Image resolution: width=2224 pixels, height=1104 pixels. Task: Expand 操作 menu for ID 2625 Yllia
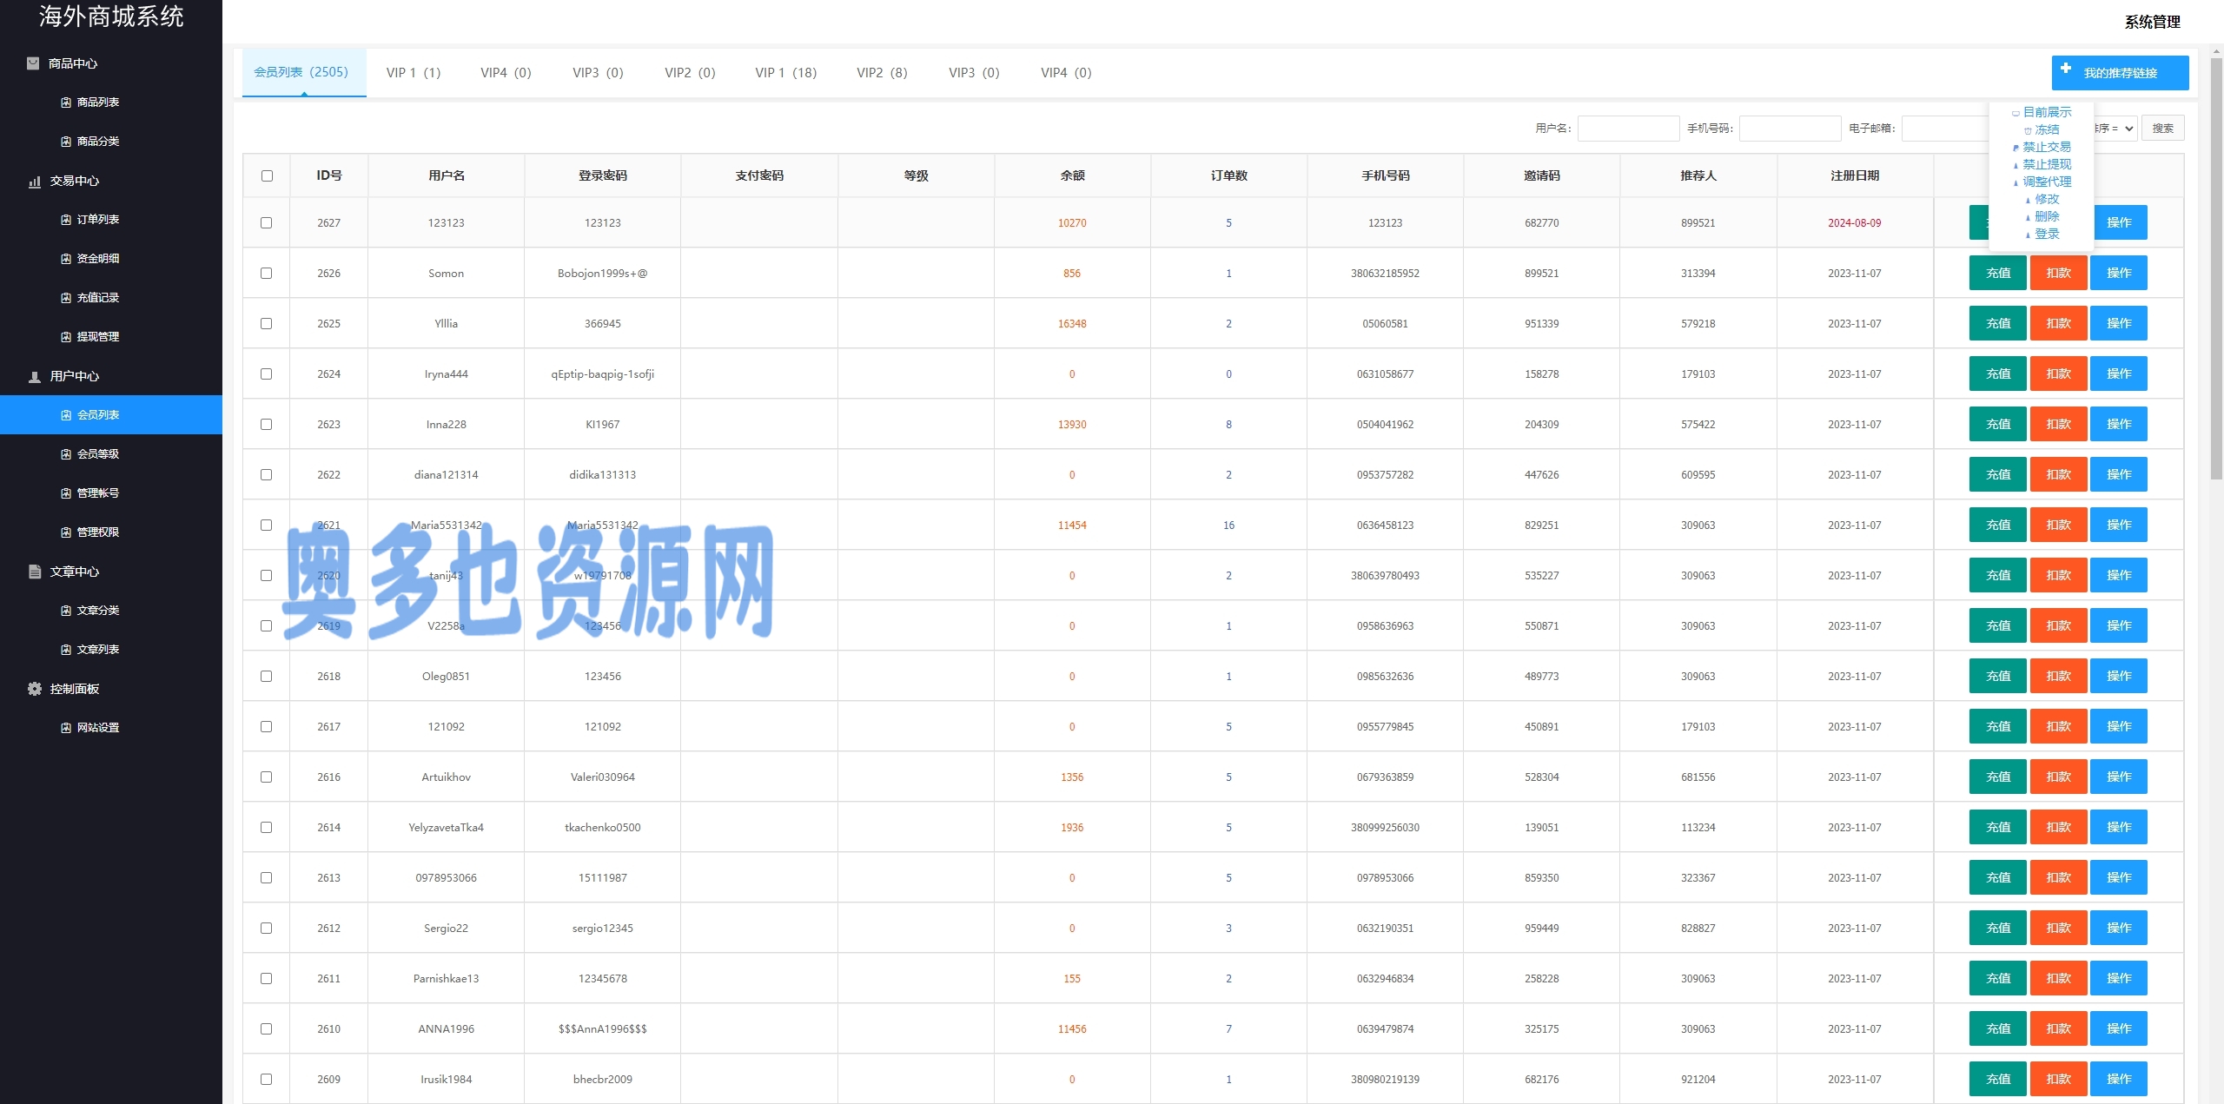[2118, 324]
